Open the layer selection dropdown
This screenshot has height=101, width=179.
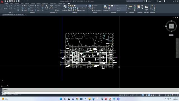coord(77,6)
